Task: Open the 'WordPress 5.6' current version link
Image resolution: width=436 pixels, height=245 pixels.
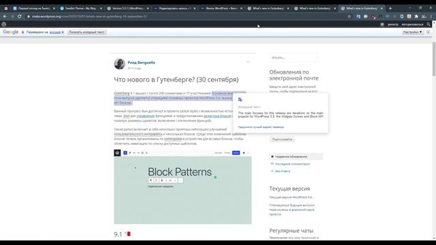Action: pos(302,197)
